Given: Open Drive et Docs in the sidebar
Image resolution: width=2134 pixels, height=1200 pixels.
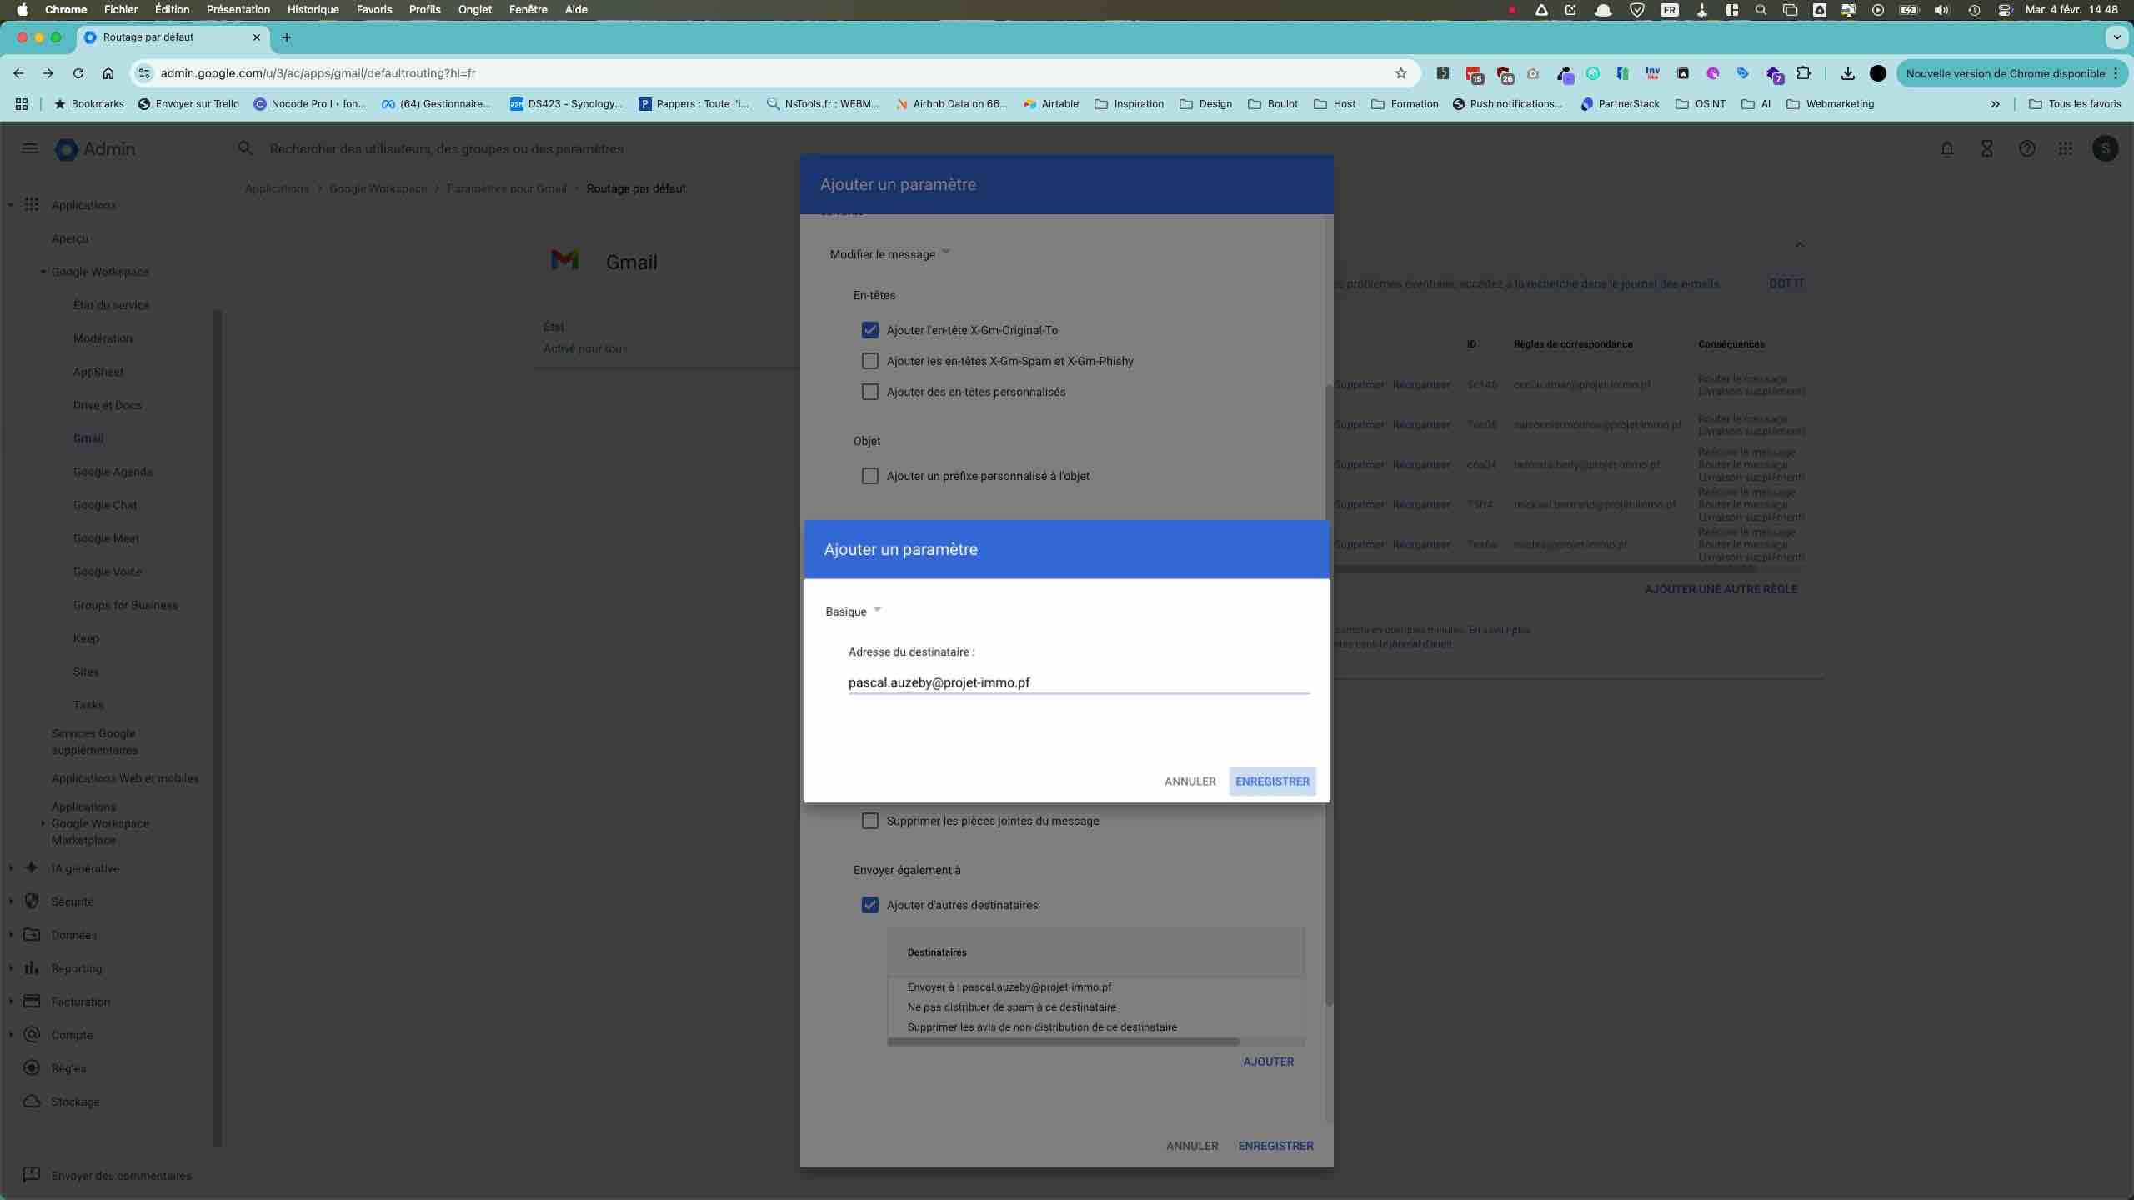Looking at the screenshot, I should pyautogui.click(x=108, y=405).
